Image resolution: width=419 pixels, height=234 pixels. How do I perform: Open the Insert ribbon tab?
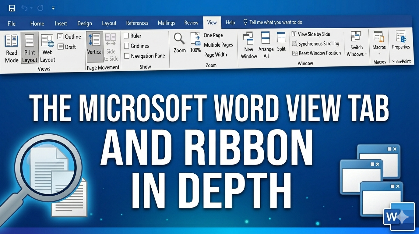point(61,23)
